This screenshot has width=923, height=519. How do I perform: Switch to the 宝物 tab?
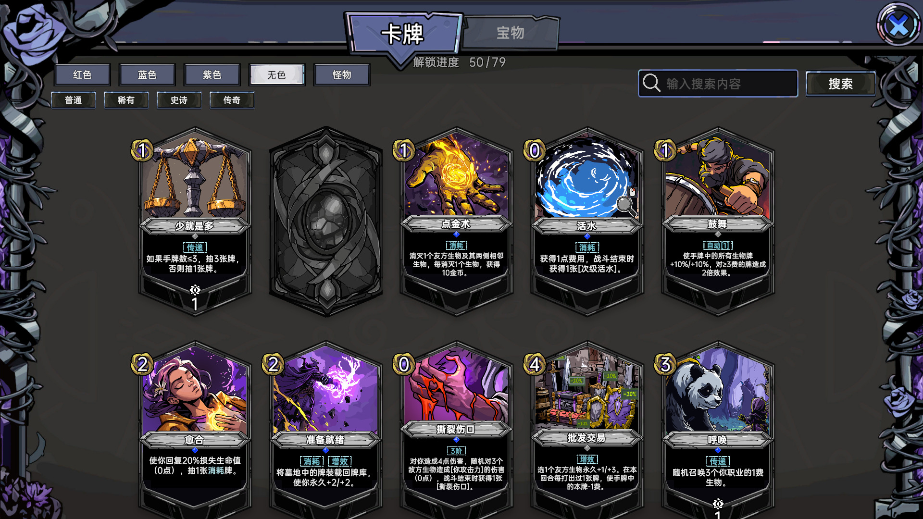click(511, 33)
